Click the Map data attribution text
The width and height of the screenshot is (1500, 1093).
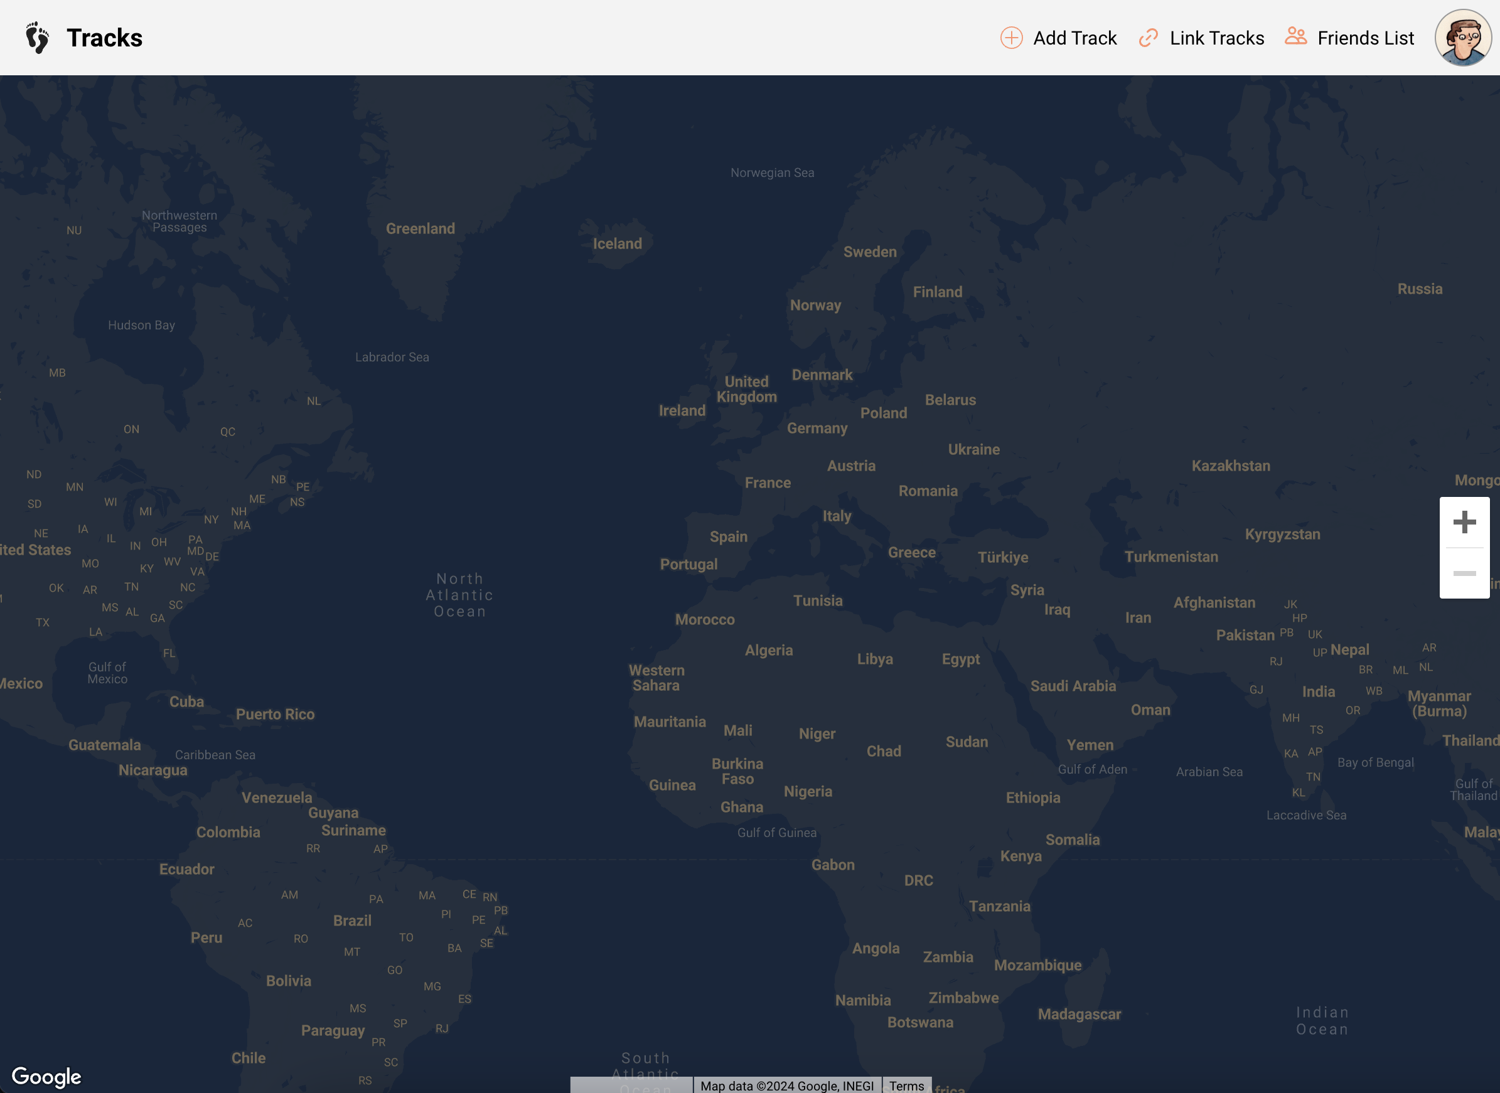tap(787, 1085)
